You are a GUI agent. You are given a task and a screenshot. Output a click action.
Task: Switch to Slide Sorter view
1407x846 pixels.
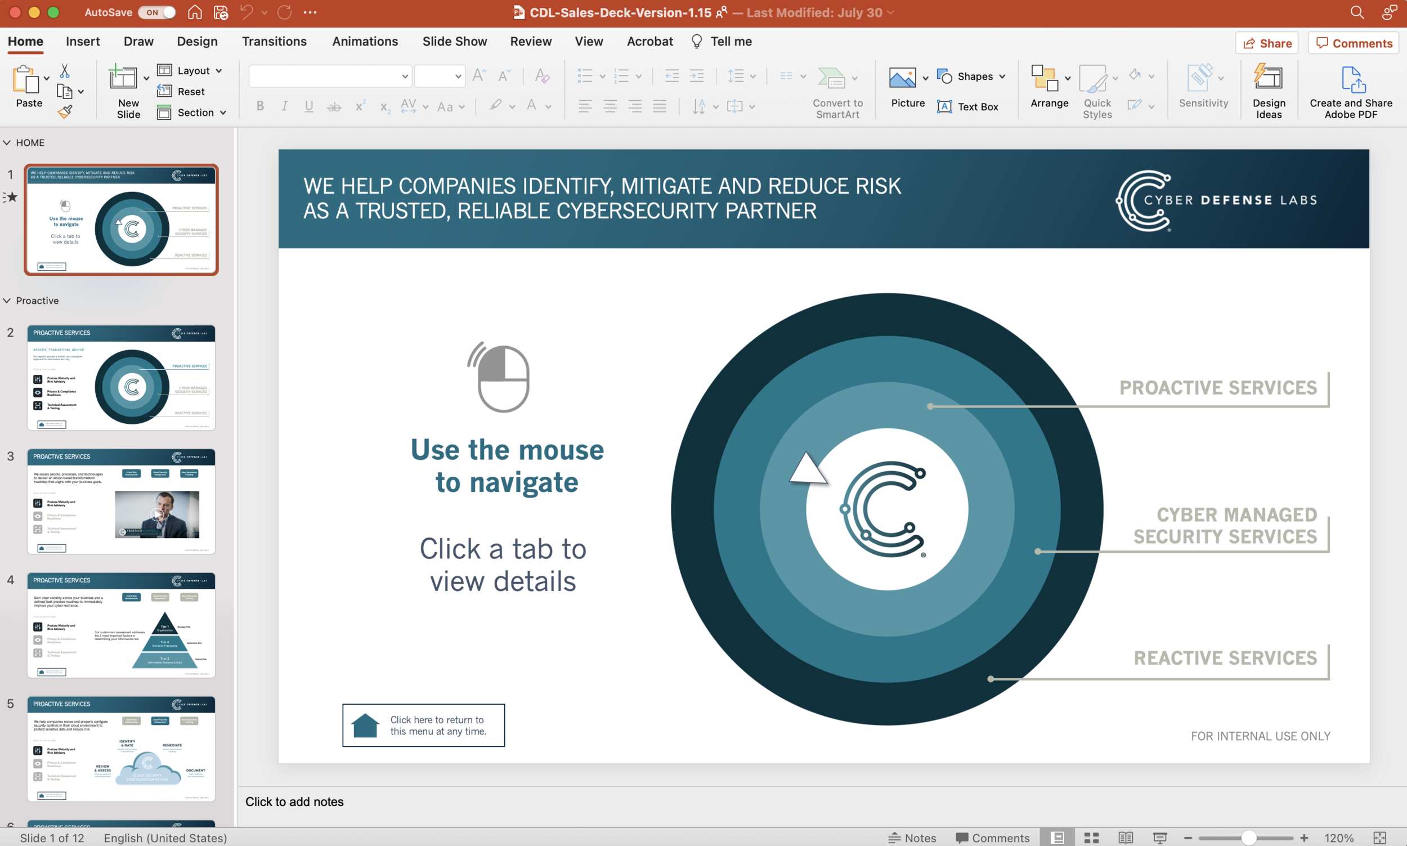1091,838
